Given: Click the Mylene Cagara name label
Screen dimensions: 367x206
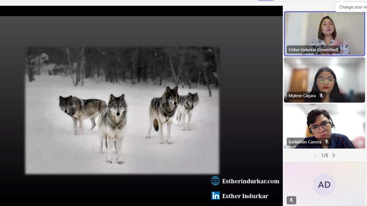Looking at the screenshot, I should coord(302,96).
